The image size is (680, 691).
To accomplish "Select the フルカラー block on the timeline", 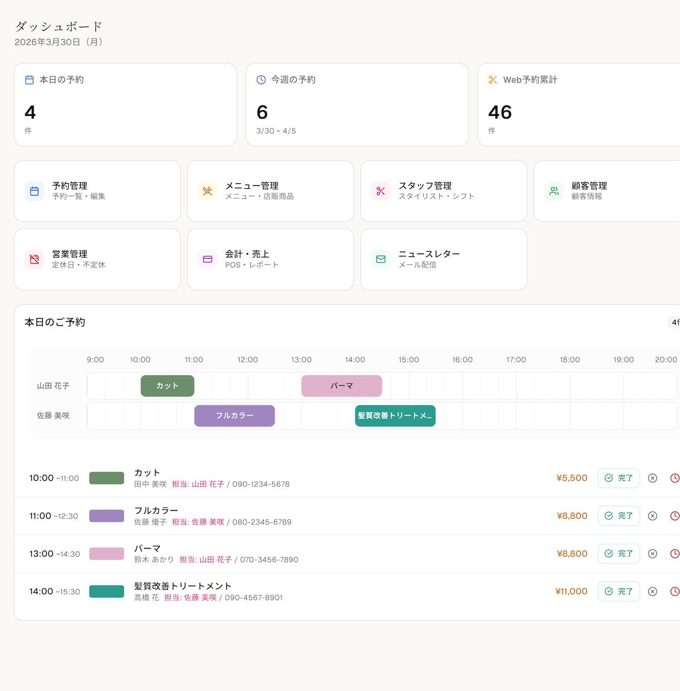I will 235,416.
